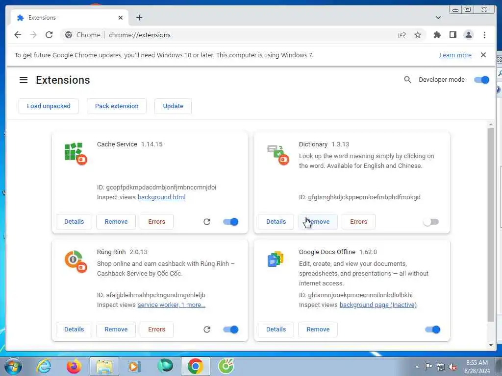Click the Dictionary extension icon

(277, 154)
